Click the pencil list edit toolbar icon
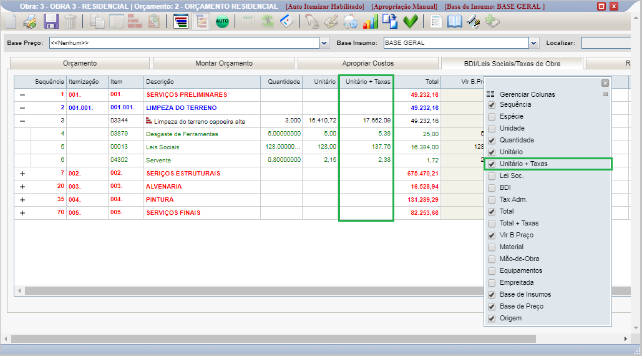642x356 pixels. [x=201, y=21]
